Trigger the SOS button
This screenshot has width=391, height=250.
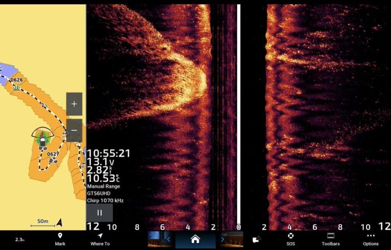click(x=291, y=239)
